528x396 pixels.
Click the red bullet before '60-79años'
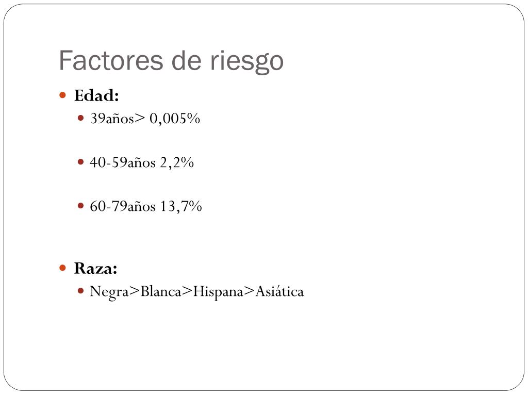[x=80, y=206]
